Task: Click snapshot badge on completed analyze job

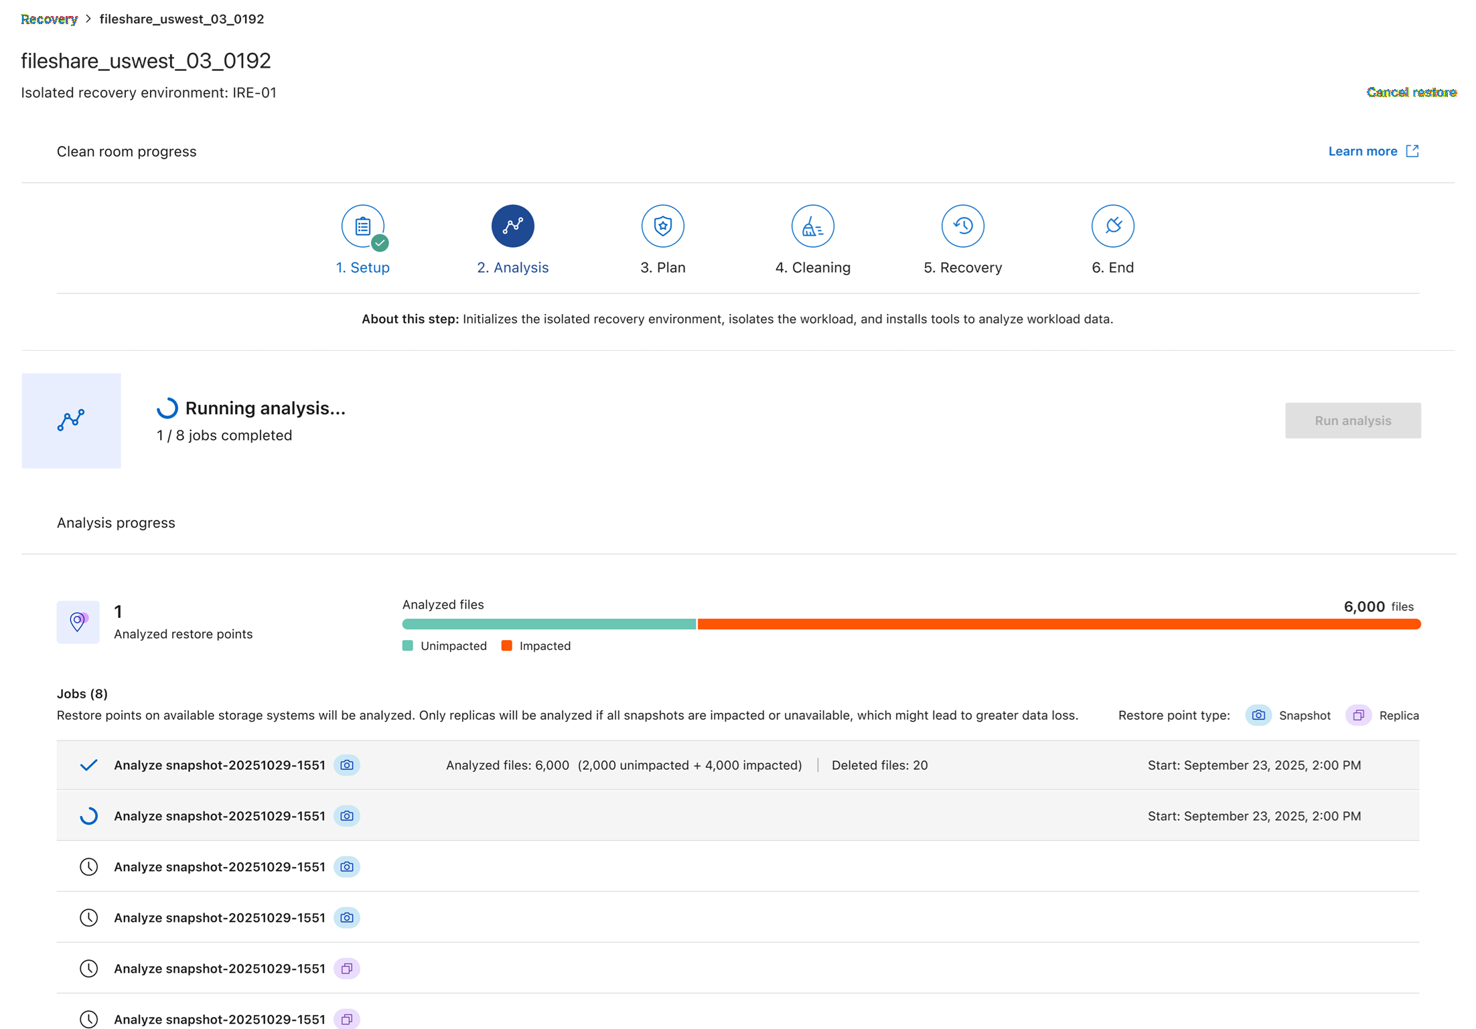Action: click(x=347, y=765)
